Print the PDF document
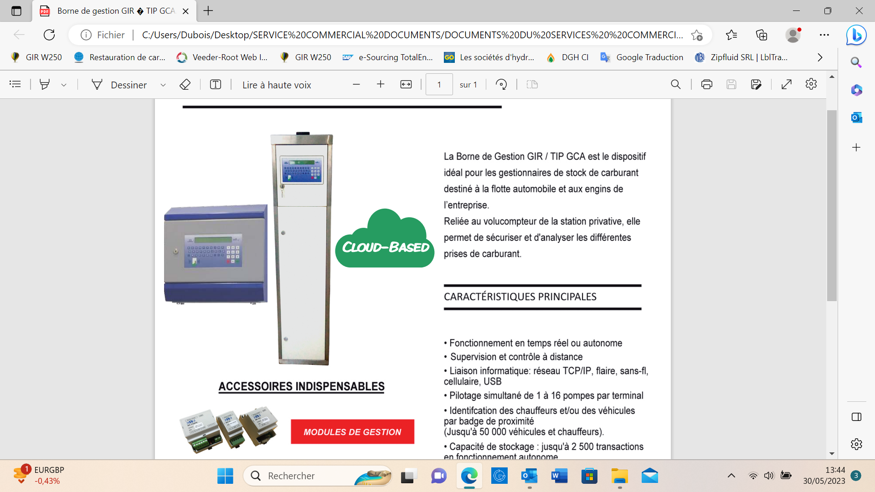The image size is (875, 492). (706, 84)
